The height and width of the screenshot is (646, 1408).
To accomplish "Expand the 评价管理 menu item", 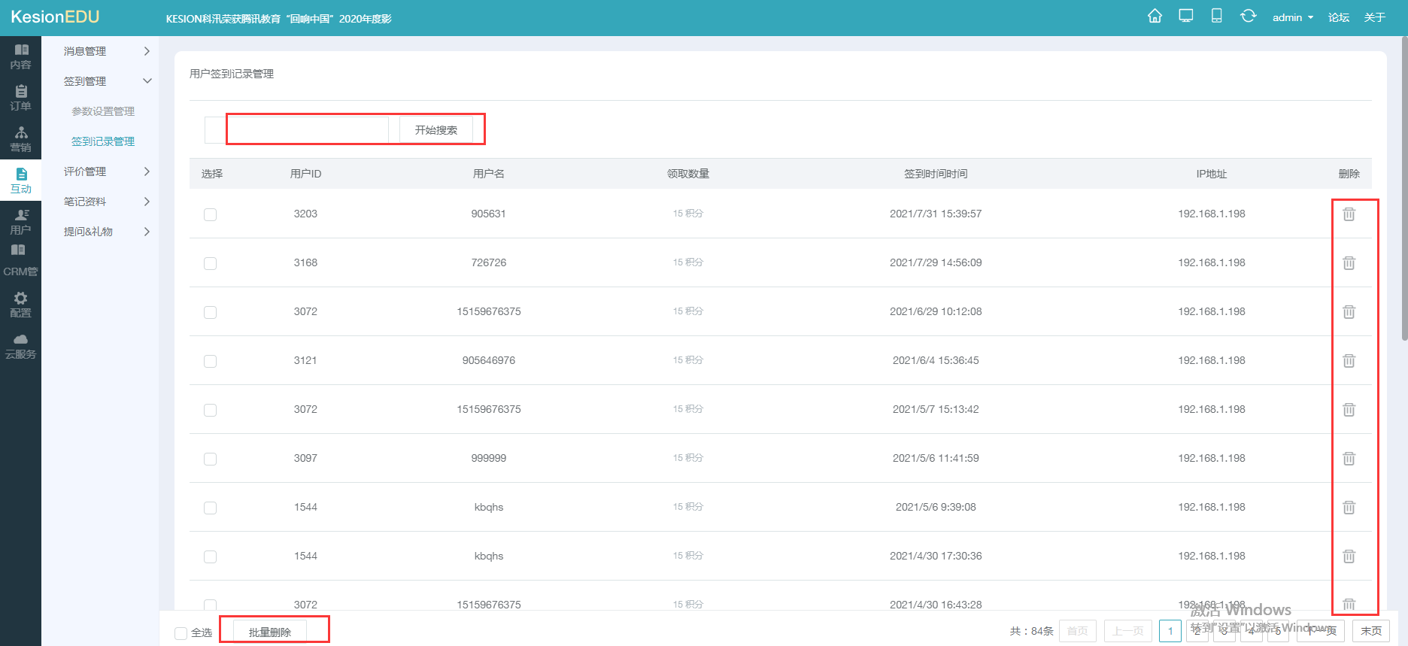I will (x=105, y=171).
